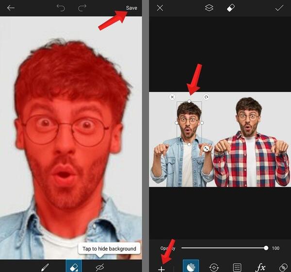Choose the eraser icon in the top bar

click(231, 8)
